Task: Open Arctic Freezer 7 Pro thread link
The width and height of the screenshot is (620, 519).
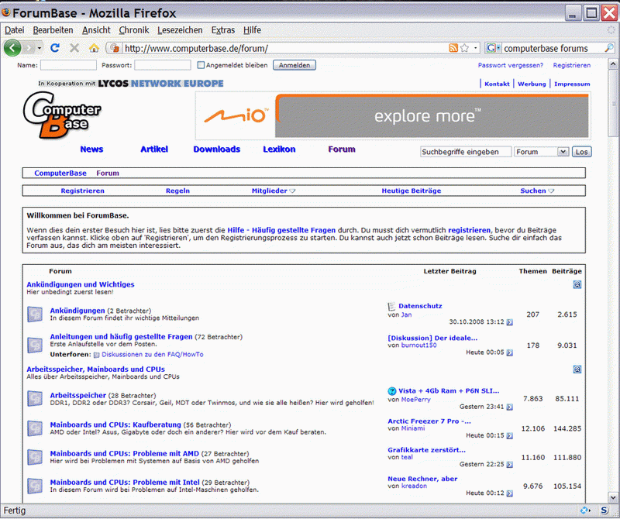Action: (429, 421)
